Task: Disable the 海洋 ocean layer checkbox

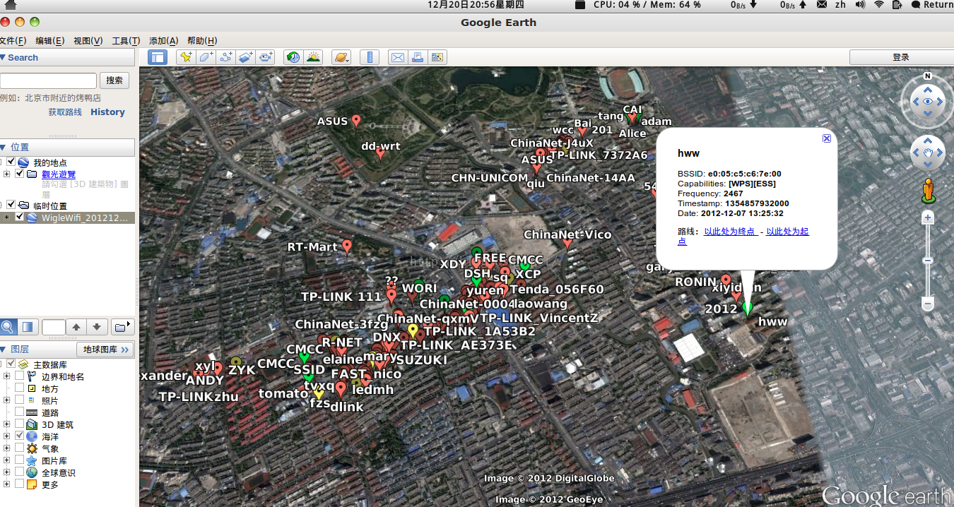Action: [x=19, y=436]
